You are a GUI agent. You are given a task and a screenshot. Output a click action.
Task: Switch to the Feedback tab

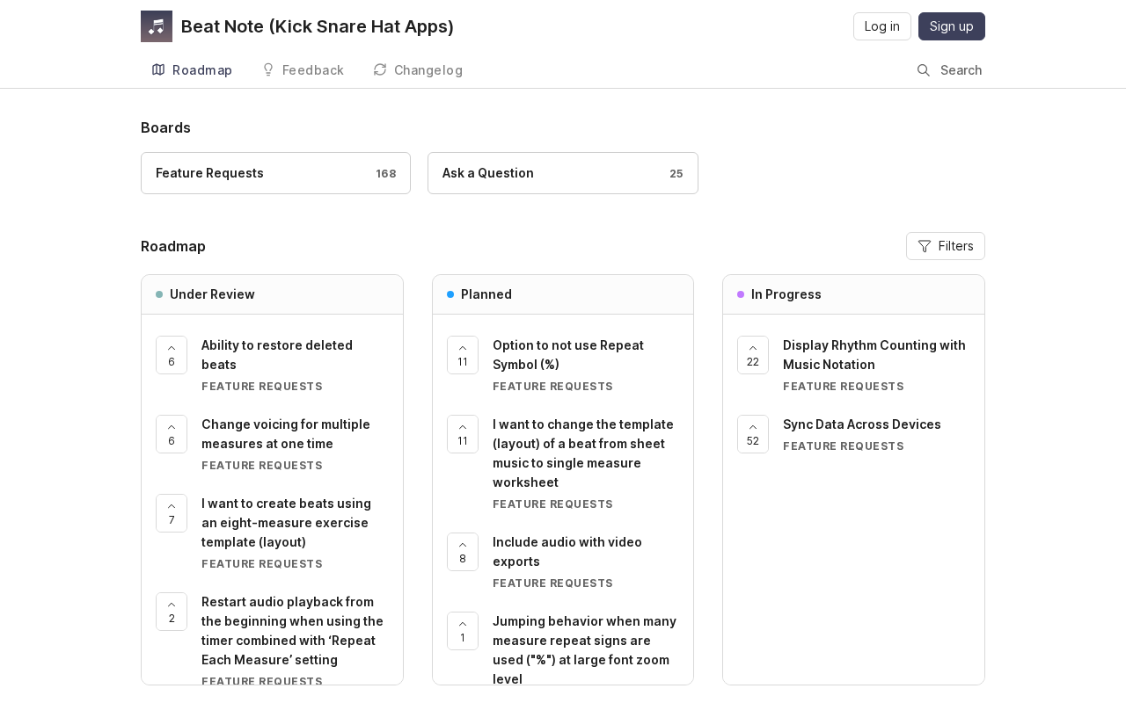[302, 70]
